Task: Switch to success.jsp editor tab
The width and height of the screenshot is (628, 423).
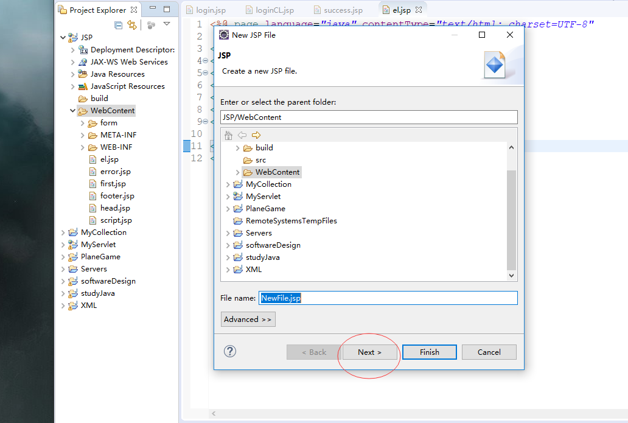Action: point(343,10)
